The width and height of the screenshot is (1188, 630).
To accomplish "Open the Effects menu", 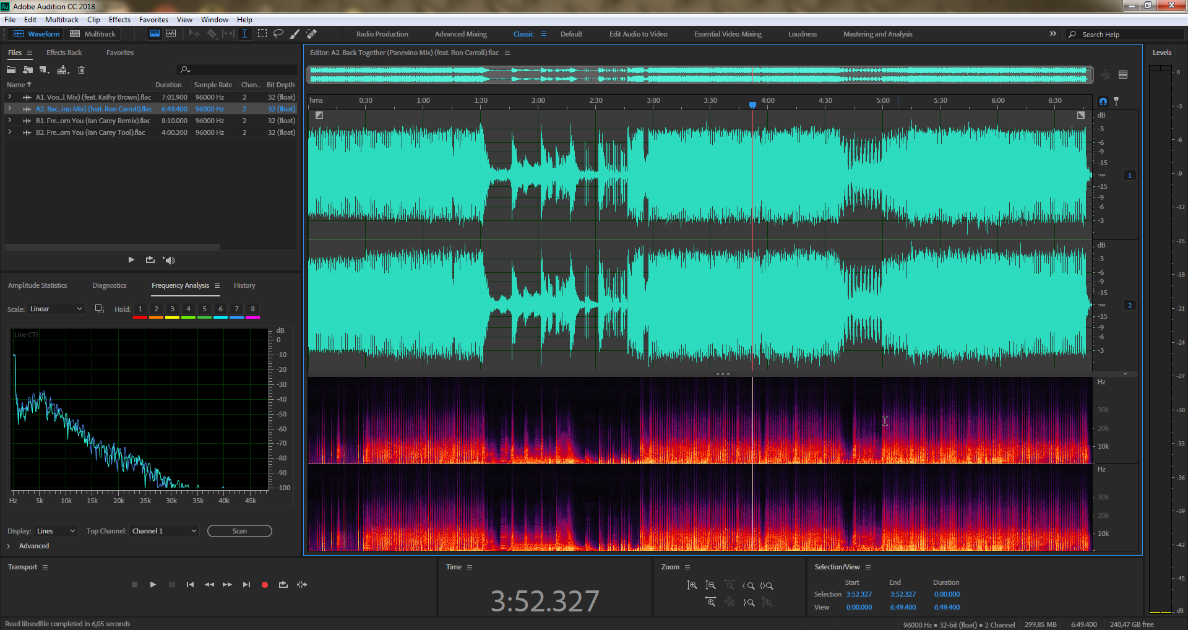I will coord(119,20).
